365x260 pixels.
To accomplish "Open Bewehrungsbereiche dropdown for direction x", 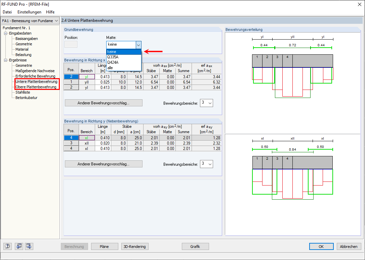I will [206, 103].
